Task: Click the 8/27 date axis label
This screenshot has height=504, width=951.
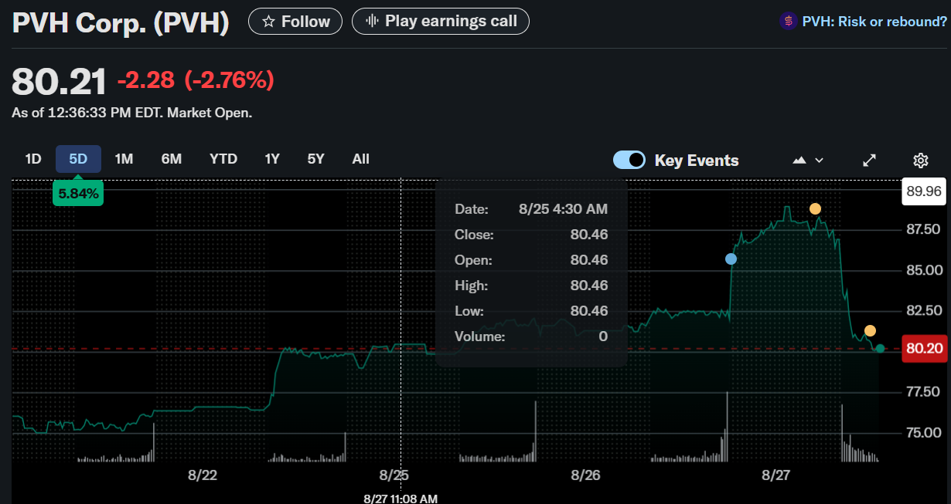Action: [777, 475]
